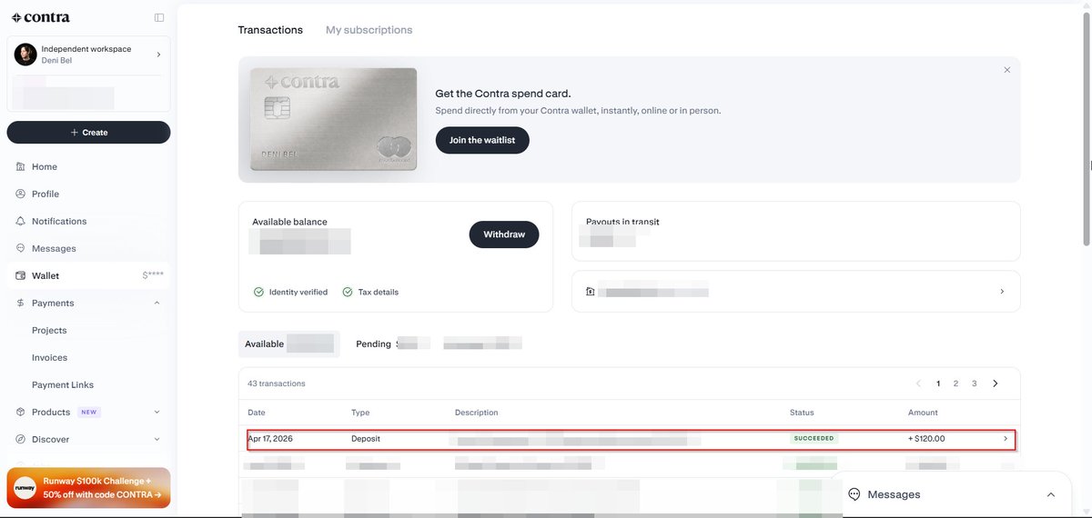The image size is (1092, 518).
Task: Open Apr 17 deposit details chevron
Action: tap(1006, 438)
